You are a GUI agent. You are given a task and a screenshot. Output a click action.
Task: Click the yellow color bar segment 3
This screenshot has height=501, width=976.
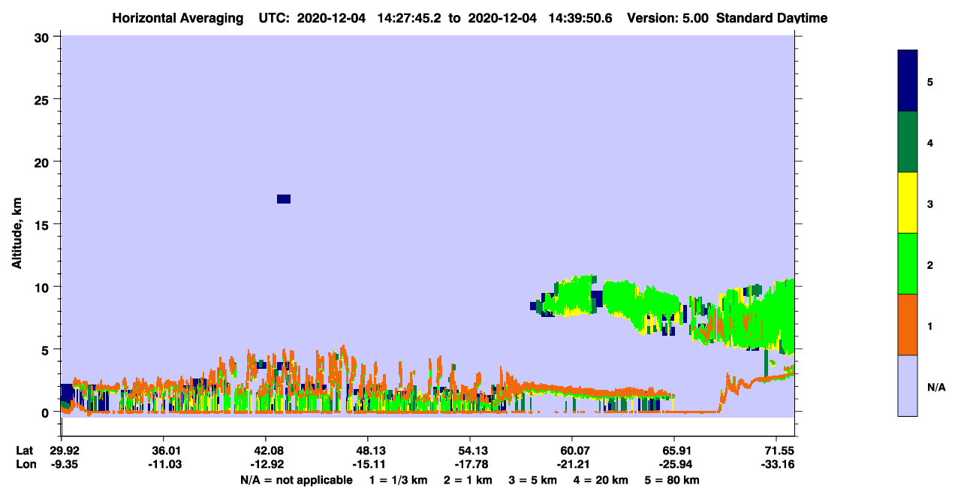click(x=908, y=203)
